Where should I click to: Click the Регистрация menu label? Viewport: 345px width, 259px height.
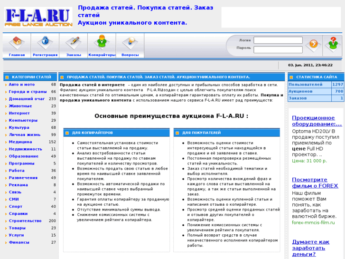coord(45,55)
